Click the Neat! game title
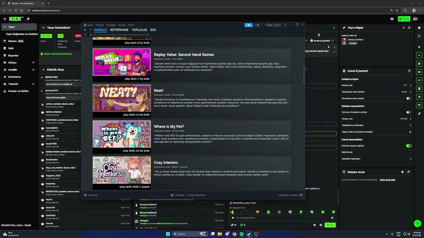This screenshot has width=424, height=238. [x=159, y=91]
